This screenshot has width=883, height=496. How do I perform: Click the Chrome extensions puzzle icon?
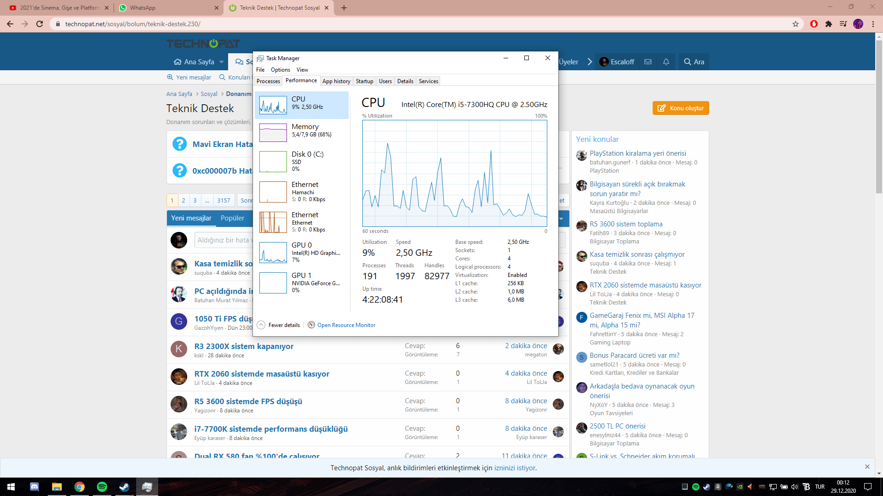[829, 24]
